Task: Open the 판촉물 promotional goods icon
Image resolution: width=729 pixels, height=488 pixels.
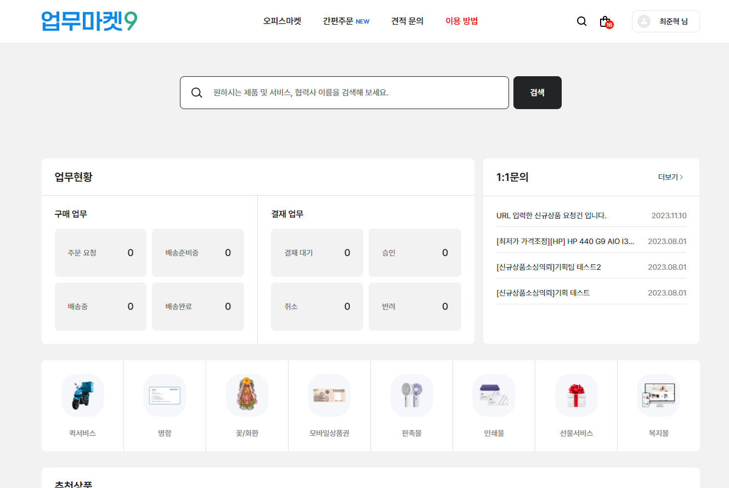Action: pos(411,395)
